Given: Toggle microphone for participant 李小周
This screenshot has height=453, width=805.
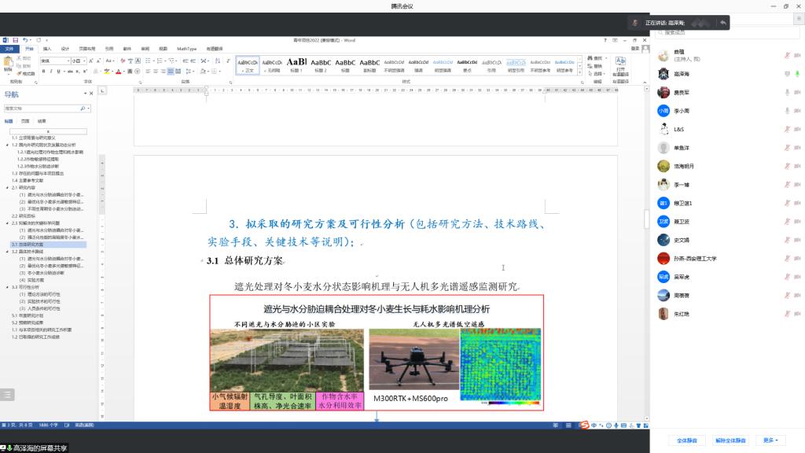Looking at the screenshot, I should coord(787,110).
